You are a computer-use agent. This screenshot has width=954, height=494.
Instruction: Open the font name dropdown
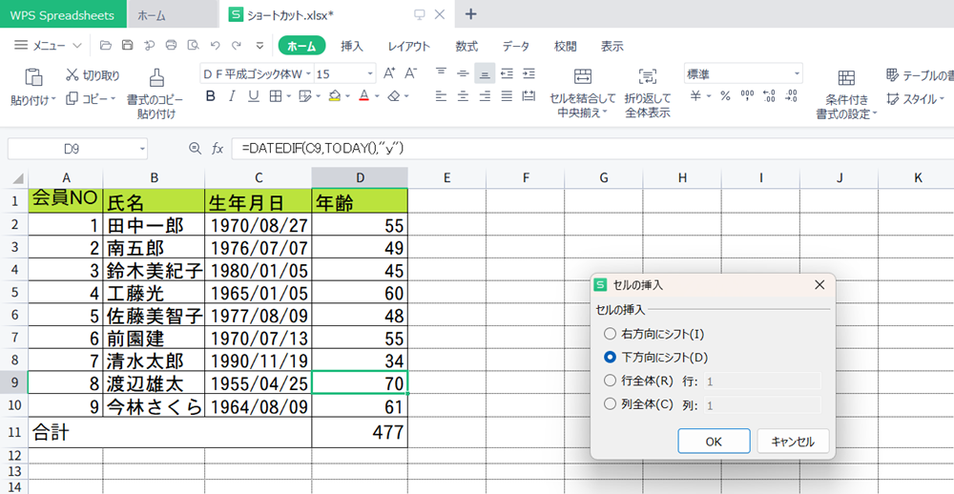(308, 74)
